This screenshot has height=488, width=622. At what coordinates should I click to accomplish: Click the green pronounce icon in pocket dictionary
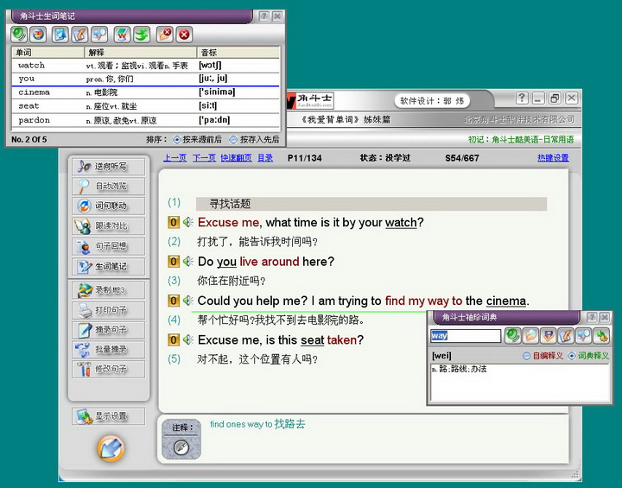coord(513,335)
